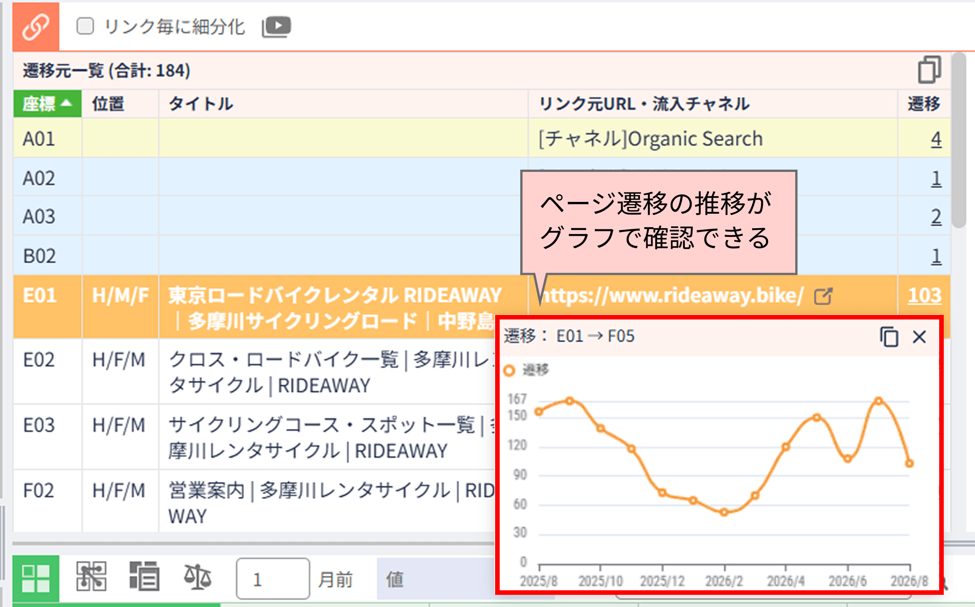Close the 遷移：E01→F05 graph popup
Image resolution: width=975 pixels, height=607 pixels.
point(919,337)
